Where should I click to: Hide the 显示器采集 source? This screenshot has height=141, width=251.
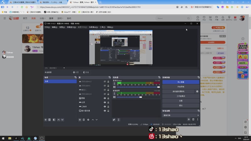pos(105,111)
